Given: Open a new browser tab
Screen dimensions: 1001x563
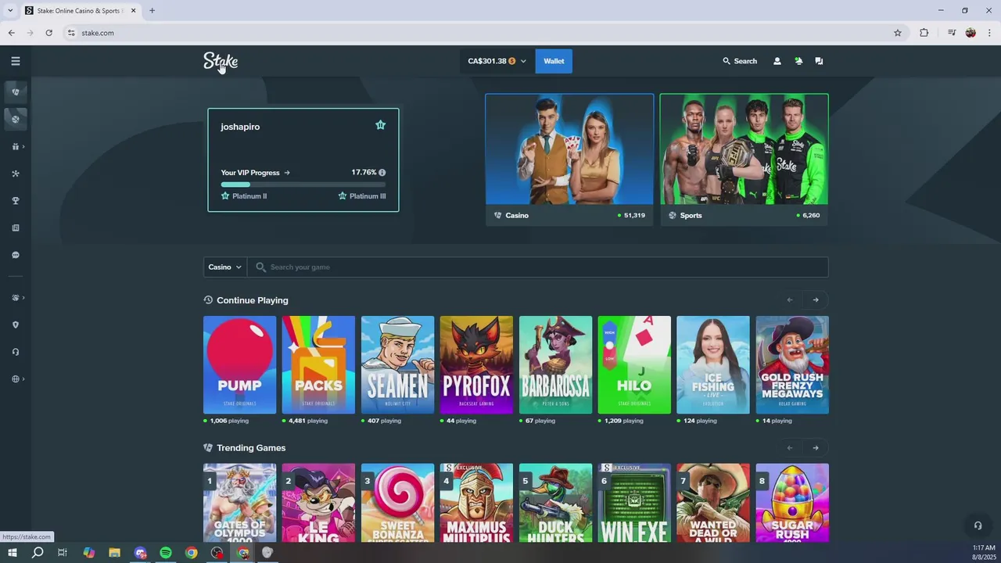Looking at the screenshot, I should (x=152, y=11).
